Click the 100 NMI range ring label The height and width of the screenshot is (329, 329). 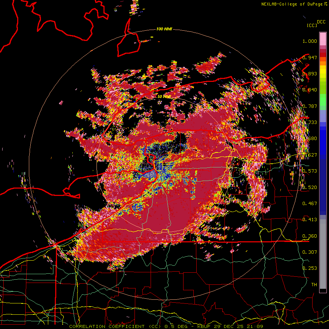pyautogui.click(x=164, y=29)
